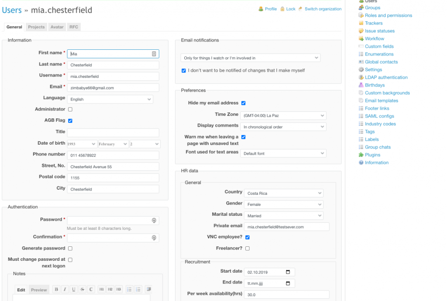The height and width of the screenshot is (301, 447).
Task: Open Email templates link
Action: tap(382, 100)
